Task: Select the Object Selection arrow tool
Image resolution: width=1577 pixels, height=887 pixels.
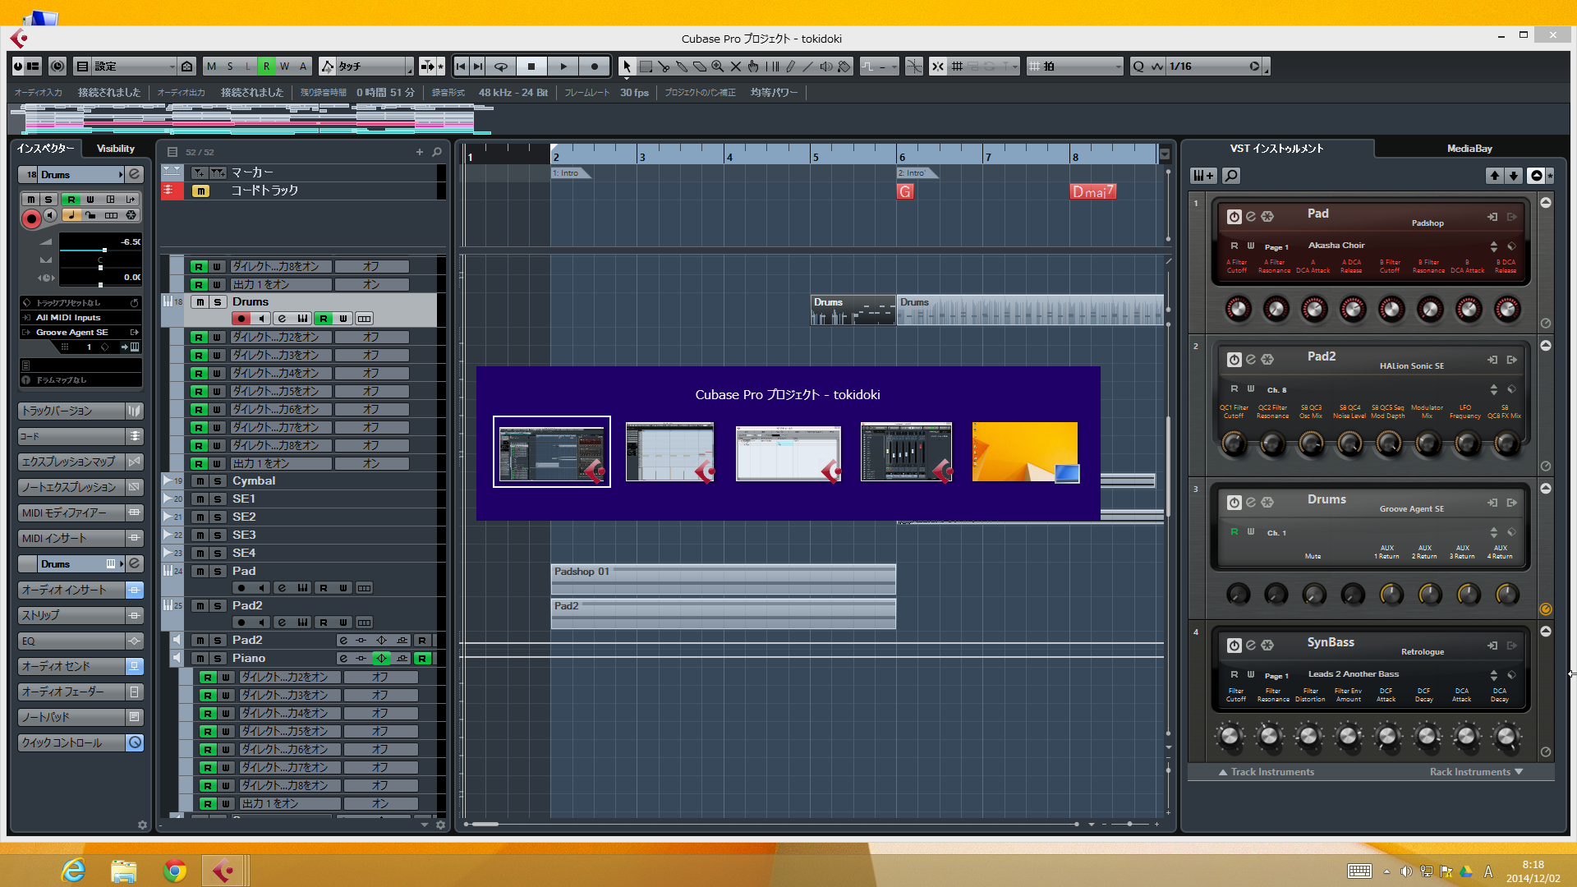Action: tap(627, 67)
